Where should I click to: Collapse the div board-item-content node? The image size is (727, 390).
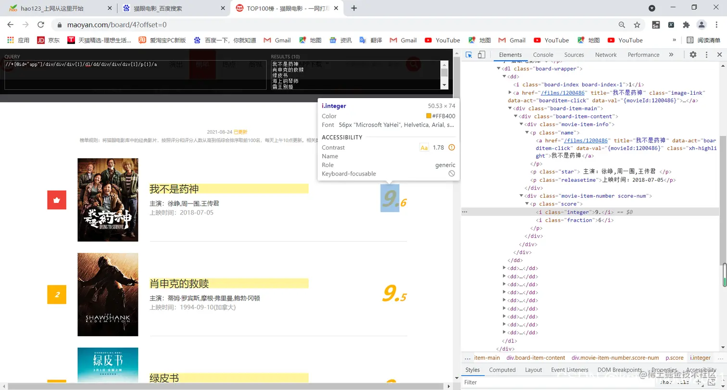coord(516,116)
